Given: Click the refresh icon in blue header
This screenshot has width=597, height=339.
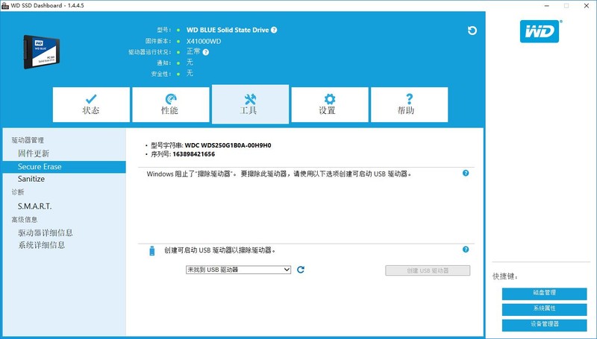Looking at the screenshot, I should (472, 31).
